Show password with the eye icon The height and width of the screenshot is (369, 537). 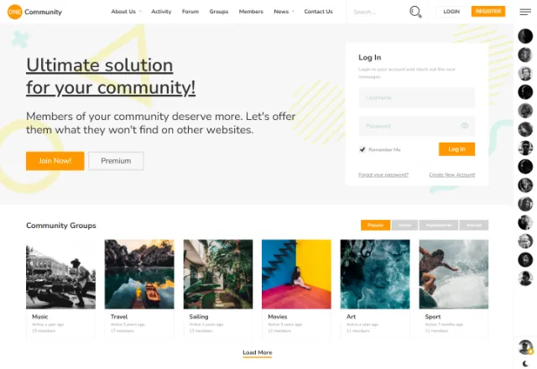click(x=464, y=126)
